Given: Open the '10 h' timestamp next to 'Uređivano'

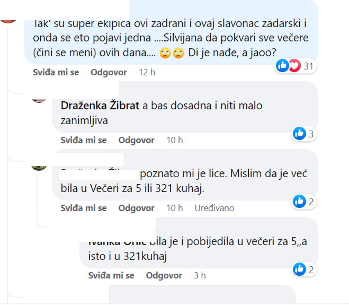Looking at the screenshot, I should point(174,208).
